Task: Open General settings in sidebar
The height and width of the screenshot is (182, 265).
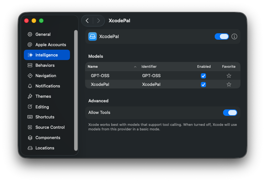Action: click(x=47, y=34)
